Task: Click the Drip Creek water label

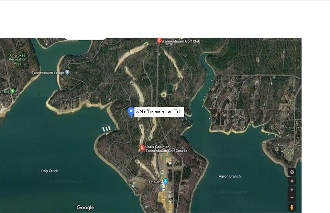Action: pos(49,171)
